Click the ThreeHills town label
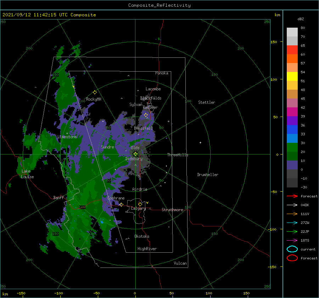This screenshot has width=319, height=298. 178,155
